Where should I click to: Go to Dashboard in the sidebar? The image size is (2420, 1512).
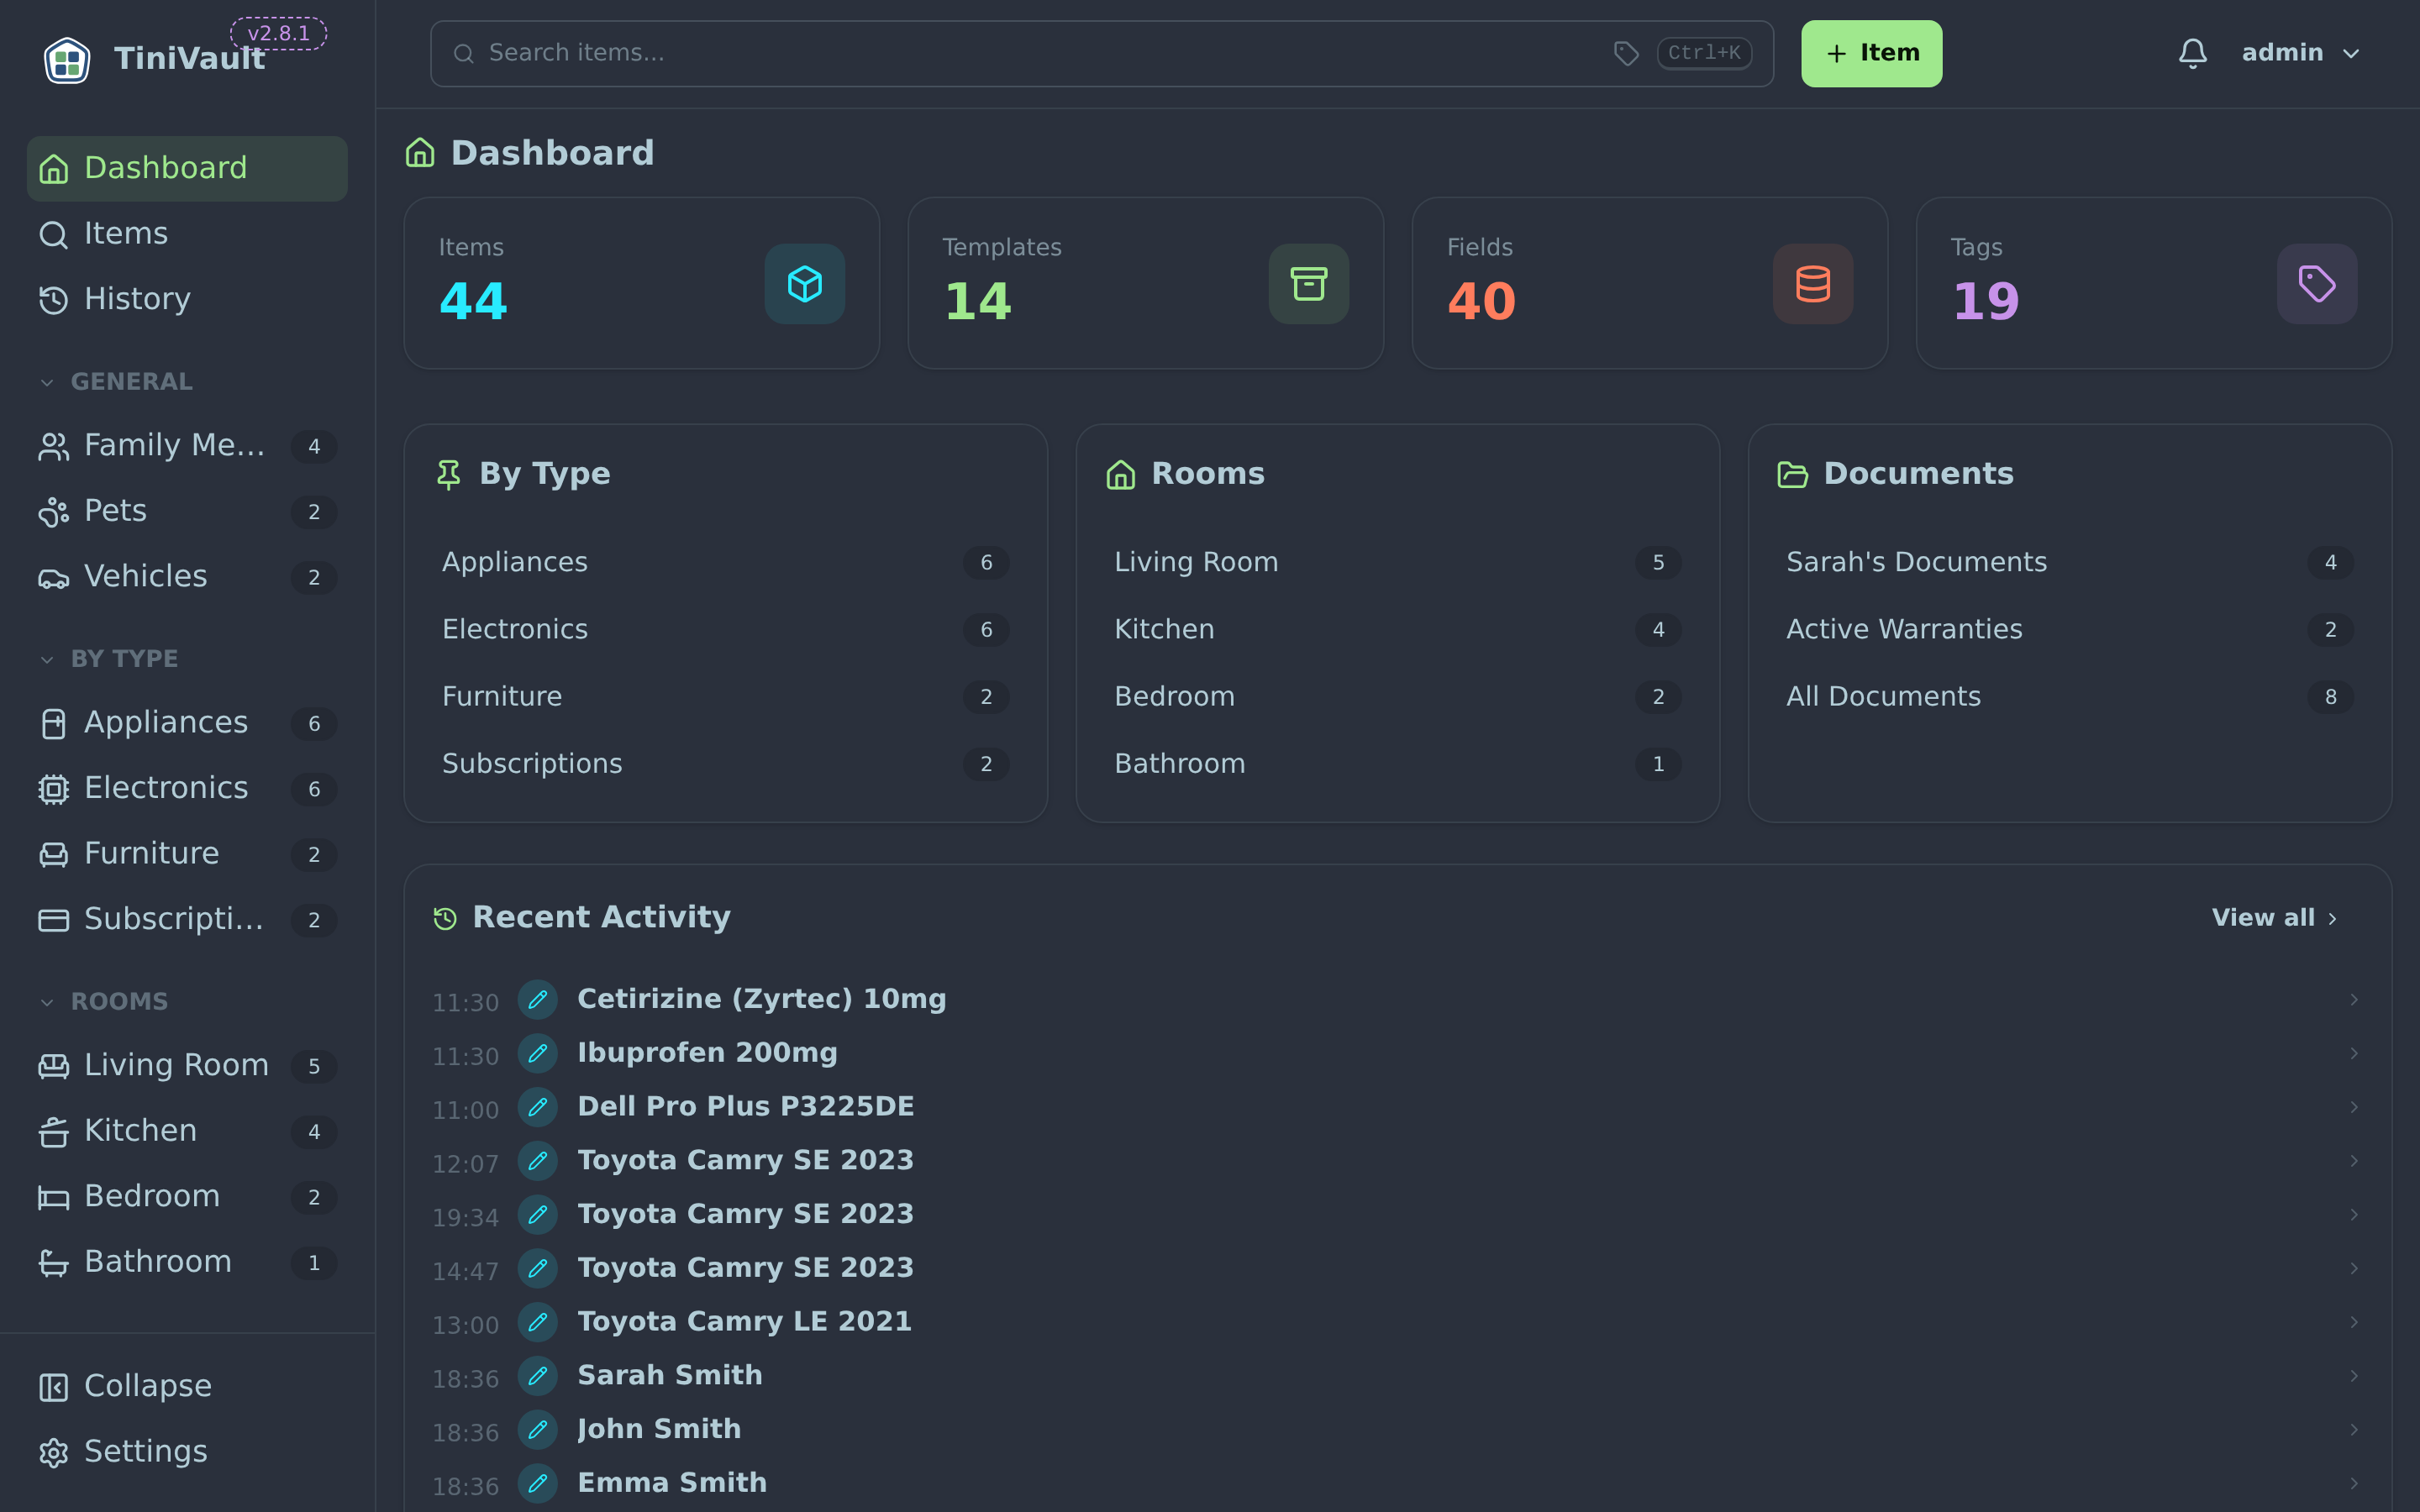coord(187,168)
